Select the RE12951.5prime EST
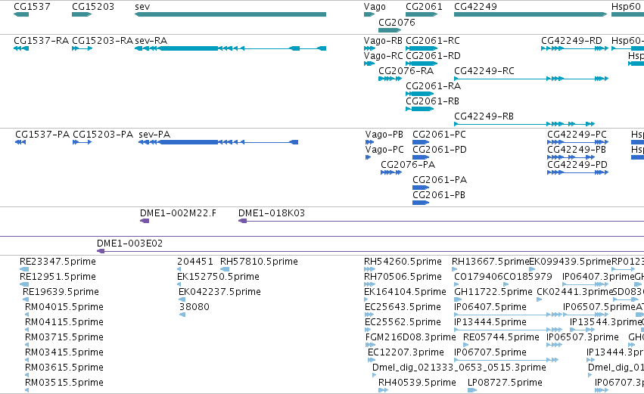The height and width of the screenshot is (394, 644). click(x=24, y=285)
